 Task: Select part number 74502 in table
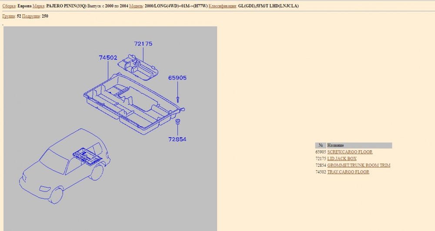point(321,172)
